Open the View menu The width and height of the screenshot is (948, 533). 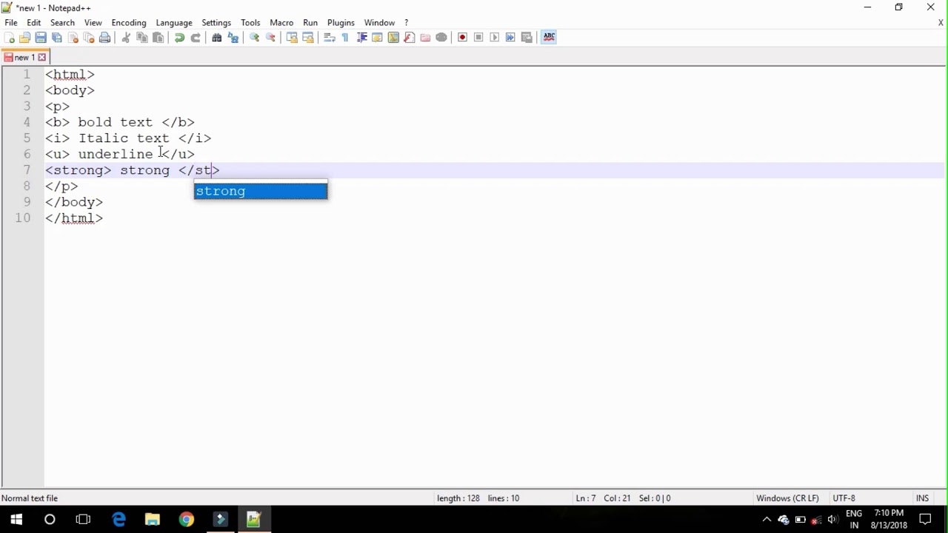pyautogui.click(x=93, y=22)
